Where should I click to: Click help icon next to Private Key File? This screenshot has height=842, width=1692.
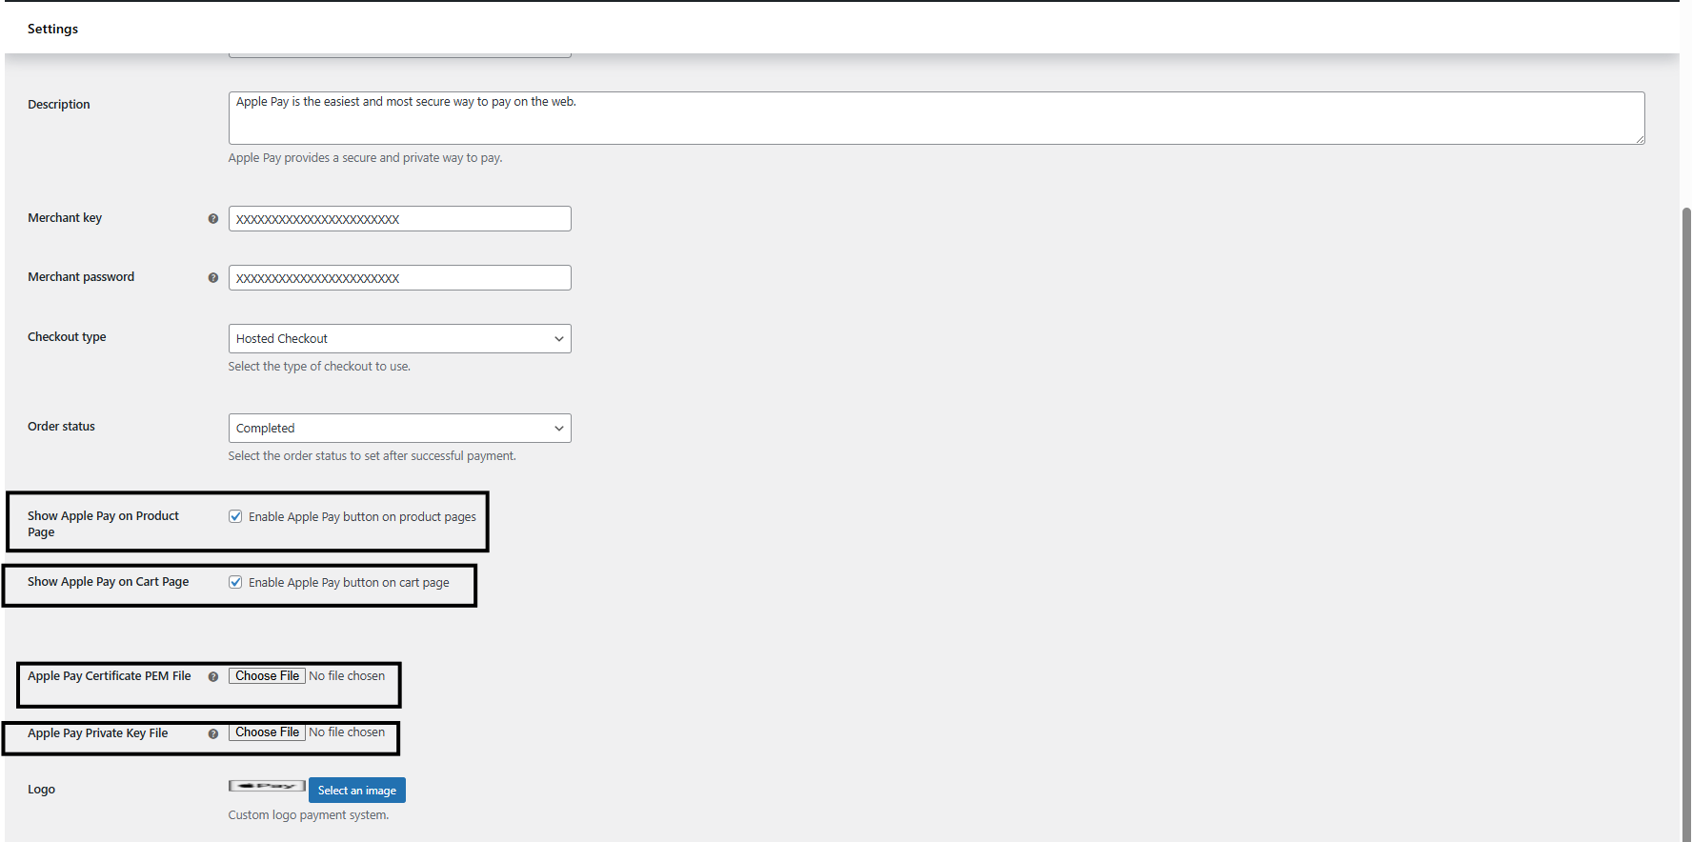(x=213, y=734)
